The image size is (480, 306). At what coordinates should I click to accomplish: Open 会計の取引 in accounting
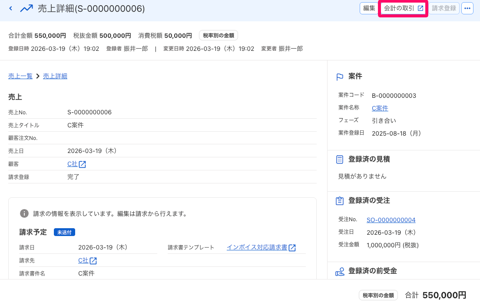pyautogui.click(x=403, y=8)
